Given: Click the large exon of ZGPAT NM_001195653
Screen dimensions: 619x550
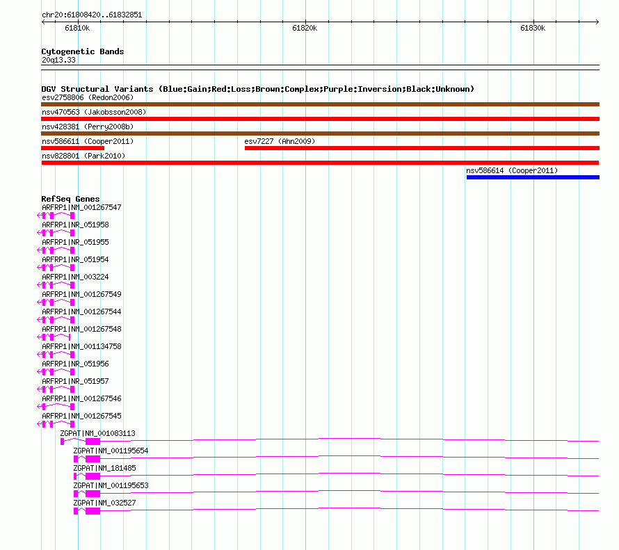Looking at the screenshot, I should [93, 494].
